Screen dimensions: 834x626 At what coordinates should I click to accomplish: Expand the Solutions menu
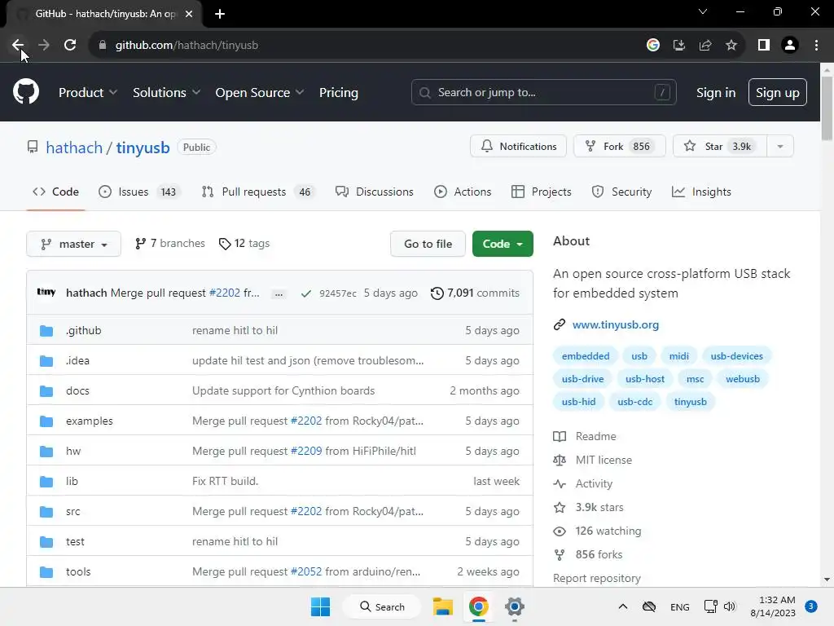click(166, 93)
